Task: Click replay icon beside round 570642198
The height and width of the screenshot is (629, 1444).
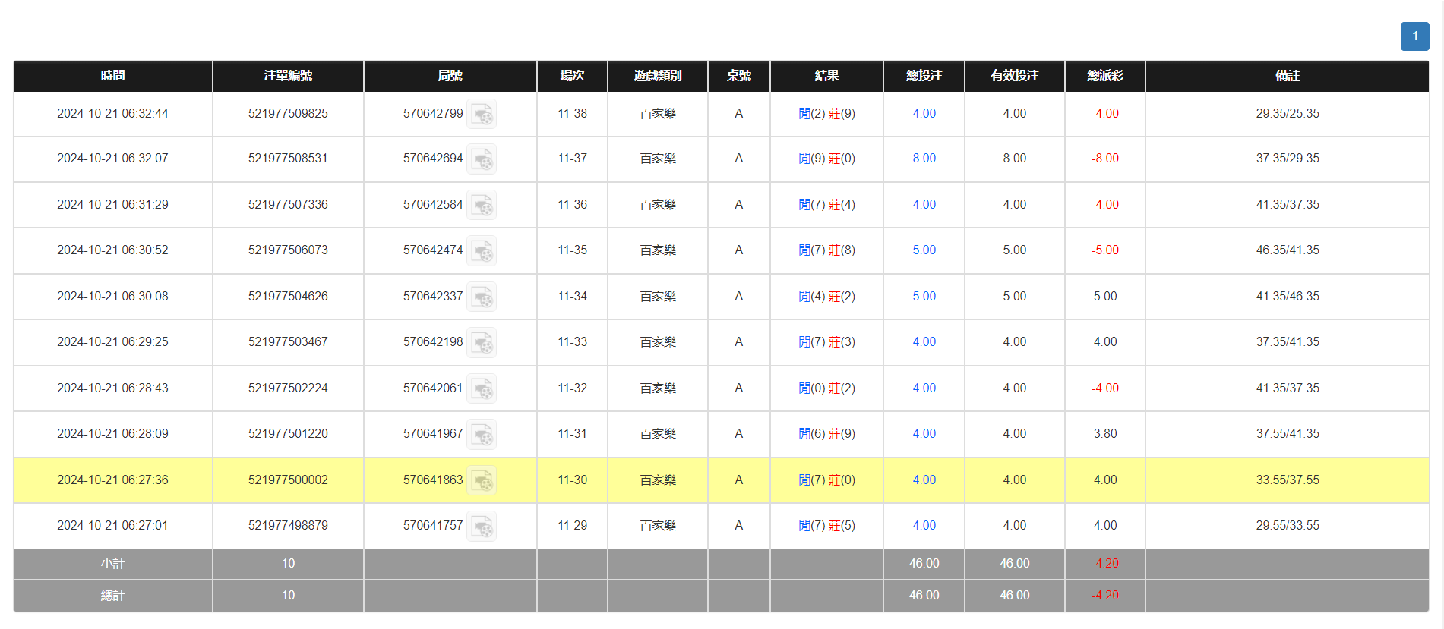Action: point(482,343)
